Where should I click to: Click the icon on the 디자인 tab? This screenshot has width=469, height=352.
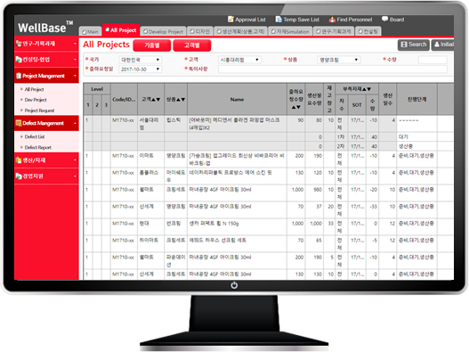(x=192, y=31)
